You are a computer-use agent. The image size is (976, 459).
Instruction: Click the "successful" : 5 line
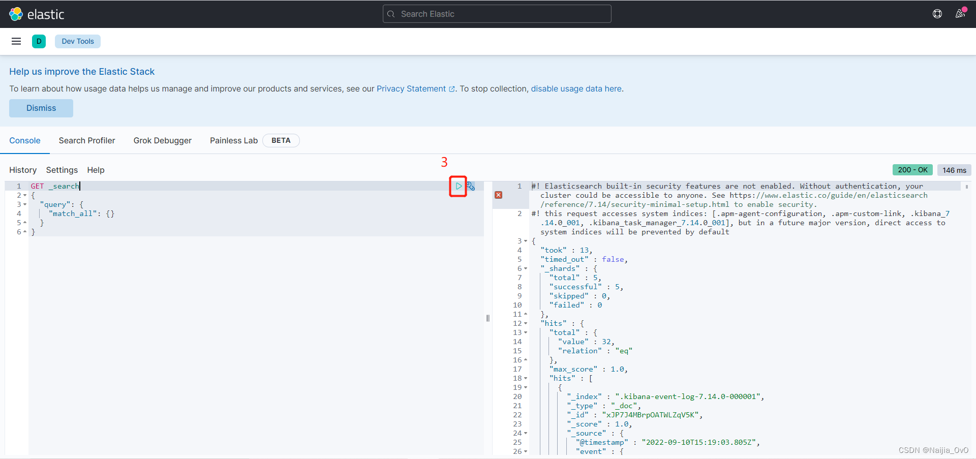tap(586, 287)
